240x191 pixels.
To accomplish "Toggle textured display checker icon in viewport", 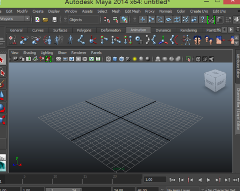I will click(128, 59).
